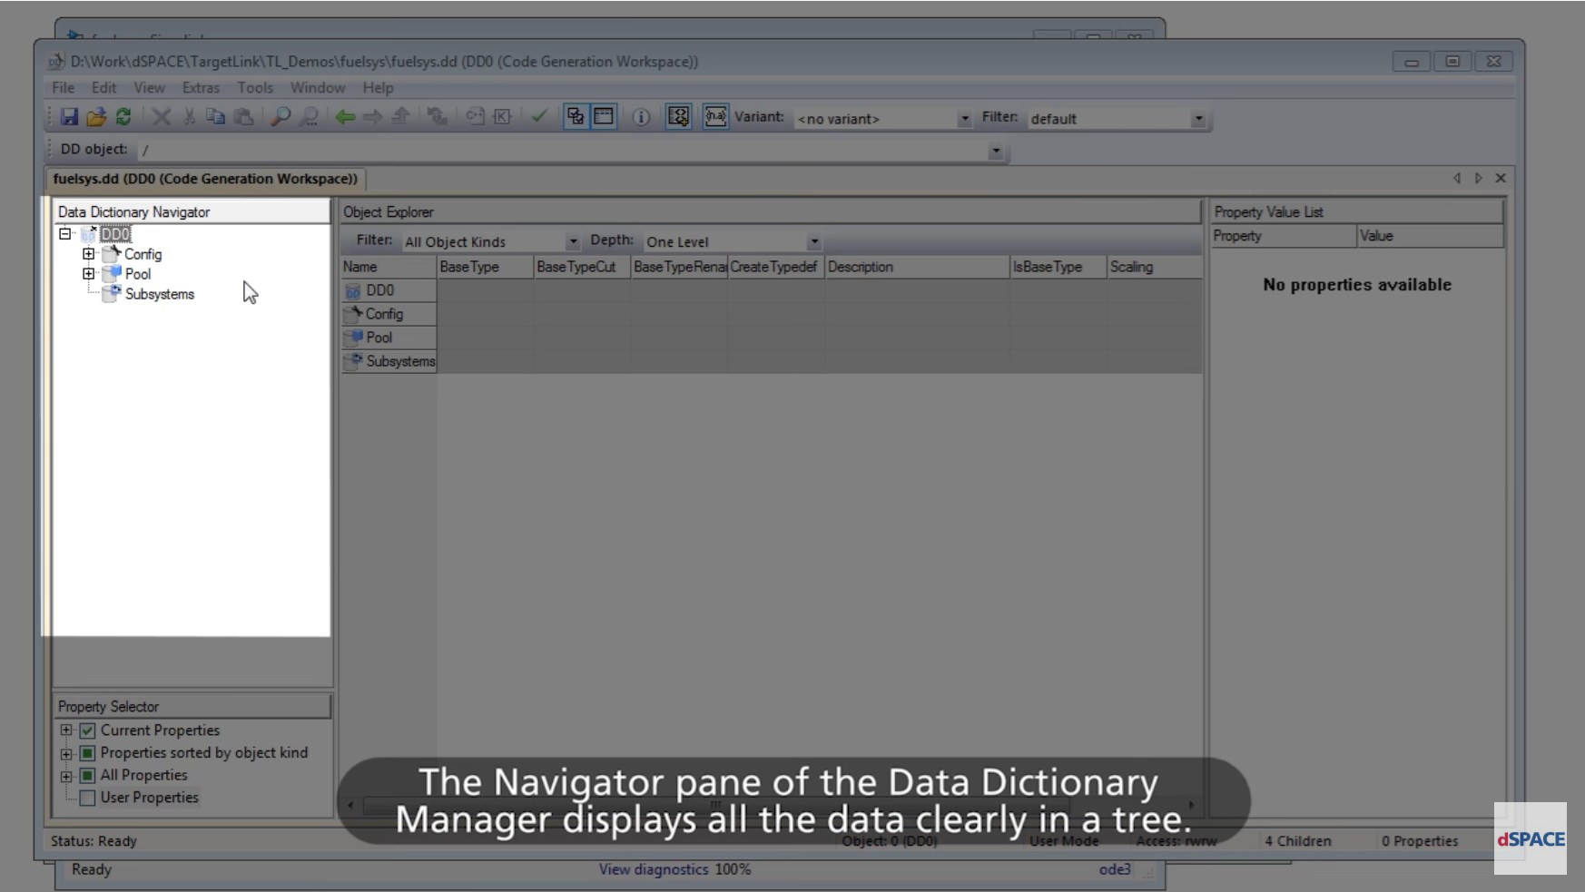Screen dimensions: 1585x892
Task: Click the Find magnifier toolbar icon
Action: pos(281,117)
